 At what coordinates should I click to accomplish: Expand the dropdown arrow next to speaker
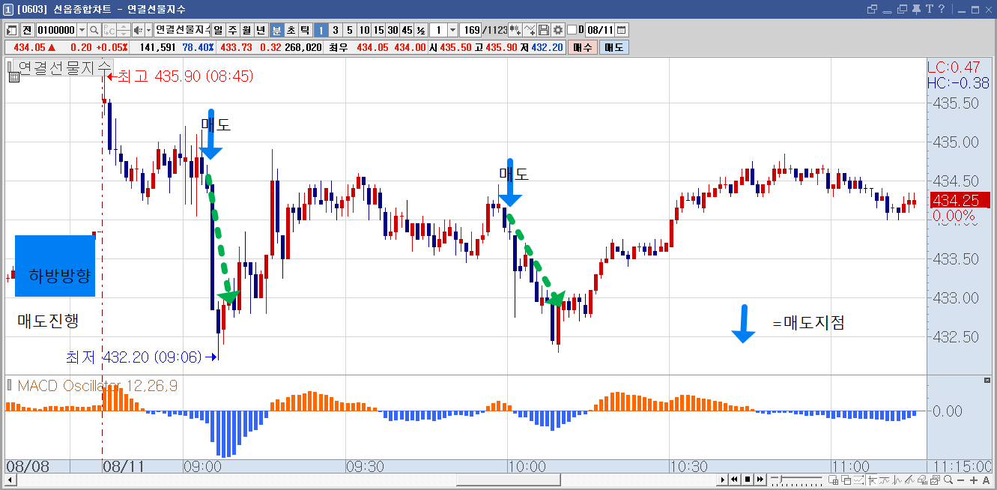click(148, 30)
